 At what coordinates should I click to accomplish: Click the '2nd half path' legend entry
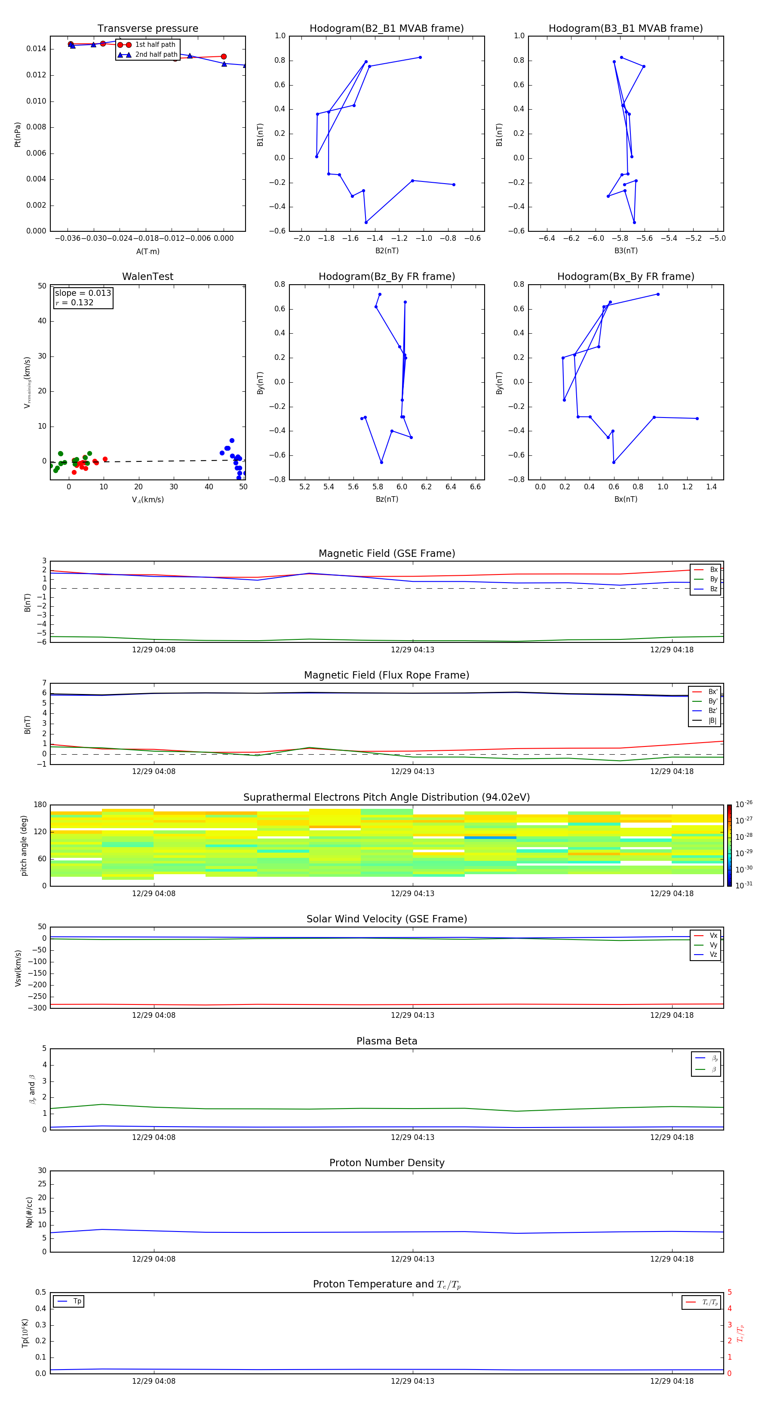click(147, 55)
